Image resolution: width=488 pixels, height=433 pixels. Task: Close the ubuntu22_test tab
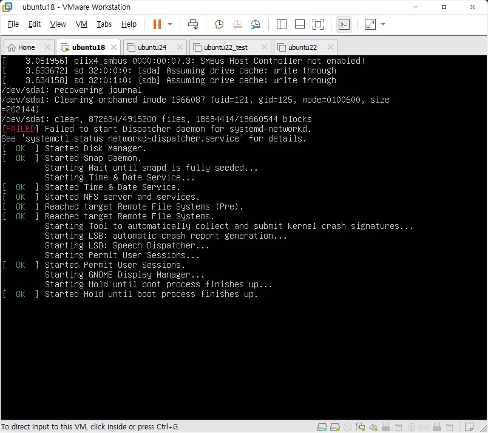click(x=264, y=47)
